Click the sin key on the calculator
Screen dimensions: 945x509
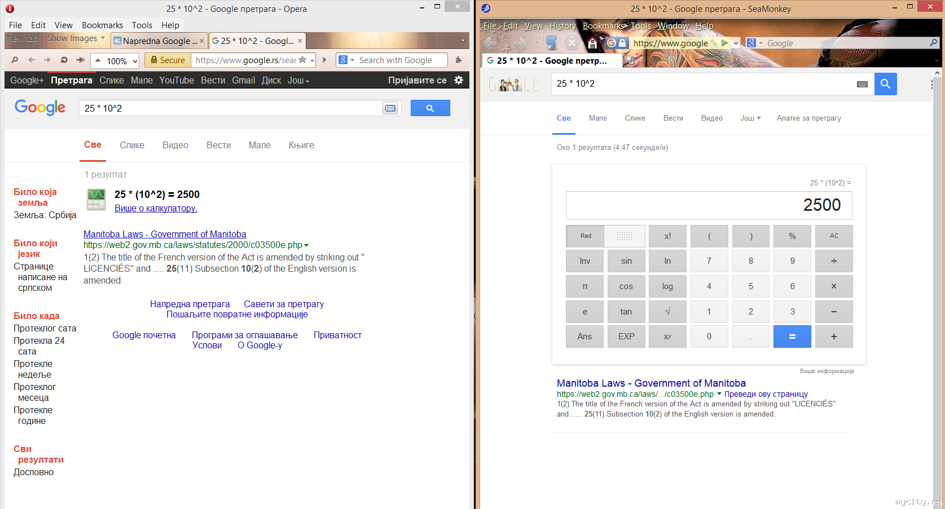626,261
